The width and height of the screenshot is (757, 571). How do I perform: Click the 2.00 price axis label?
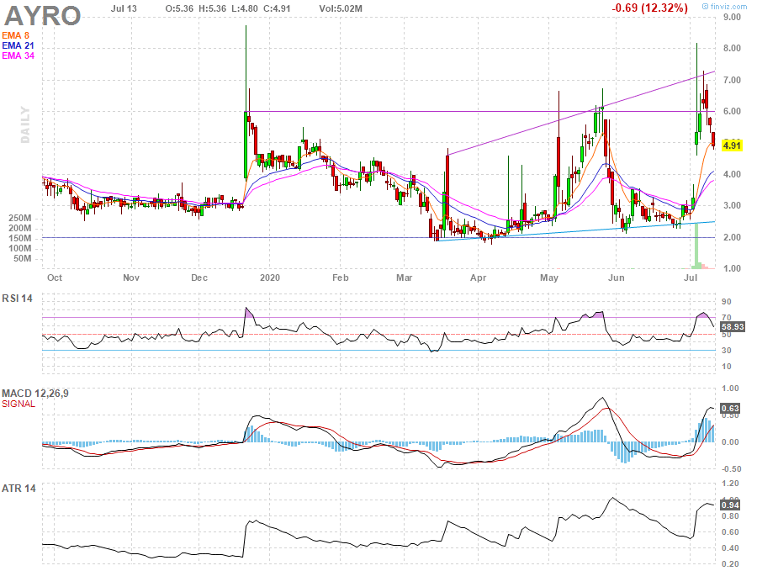tap(732, 237)
